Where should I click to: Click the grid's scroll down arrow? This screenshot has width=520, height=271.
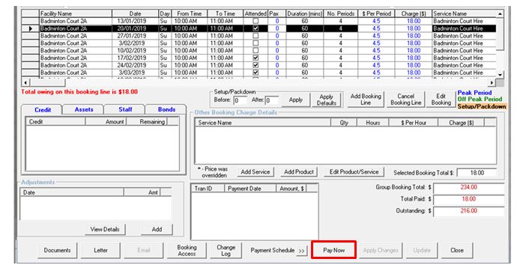click(x=500, y=75)
